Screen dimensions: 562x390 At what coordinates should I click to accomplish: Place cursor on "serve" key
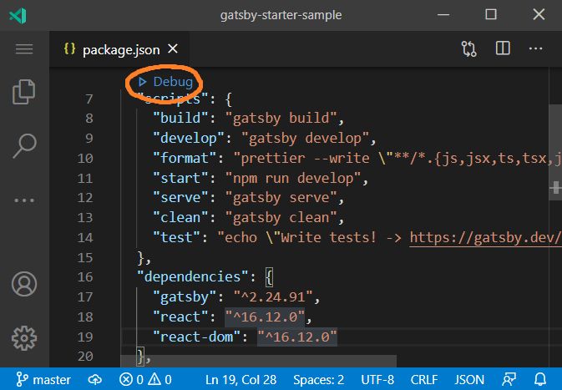[180, 198]
